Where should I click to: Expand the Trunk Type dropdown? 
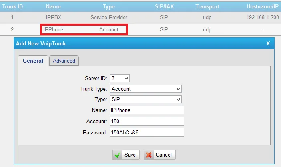pyautogui.click(x=146, y=89)
